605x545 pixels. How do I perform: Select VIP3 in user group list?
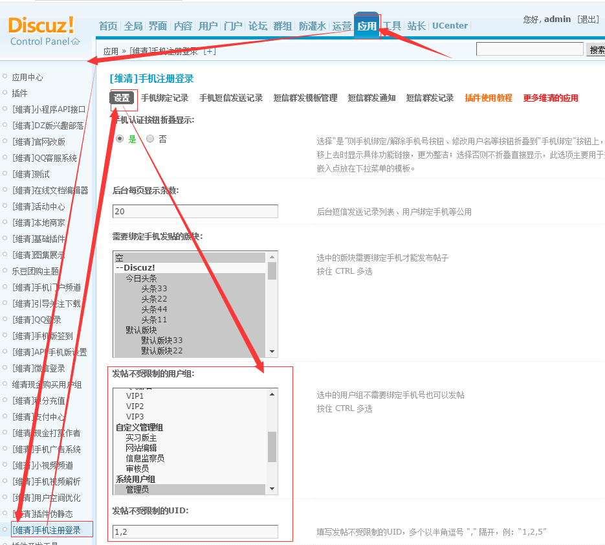[190, 417]
